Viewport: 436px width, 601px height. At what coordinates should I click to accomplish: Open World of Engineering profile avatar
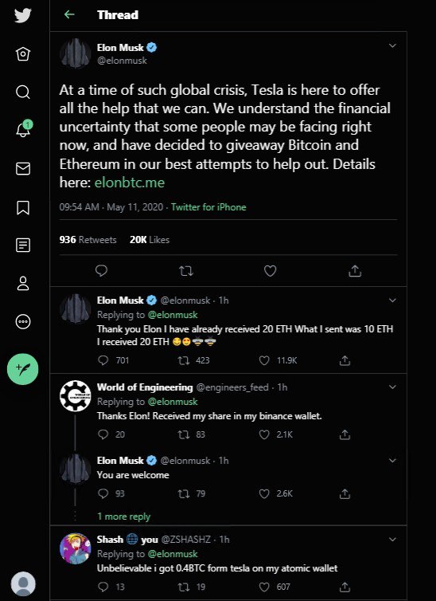click(x=76, y=396)
